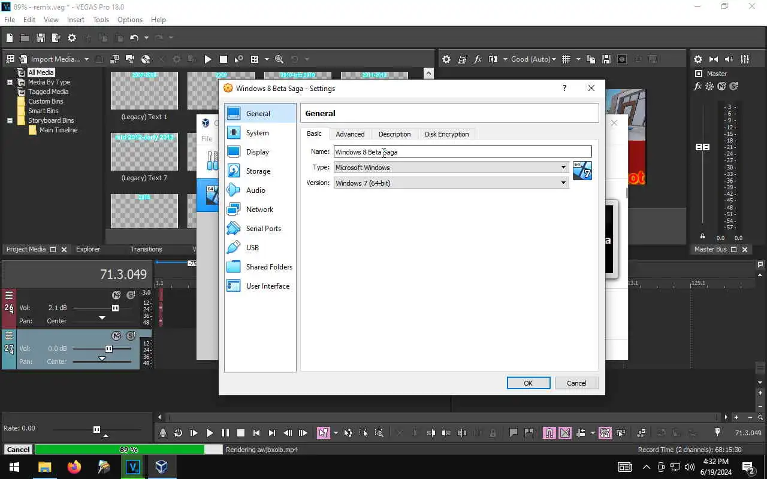Screen dimensions: 767x479
Task: Open video output FX icon in preview toolbar
Action: point(478,59)
